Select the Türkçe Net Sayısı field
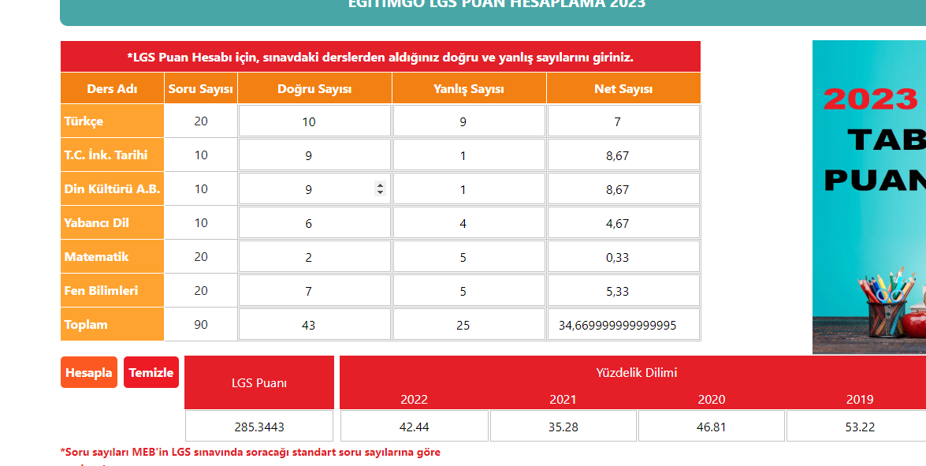Screen dimensions: 926x466 [x=623, y=121]
